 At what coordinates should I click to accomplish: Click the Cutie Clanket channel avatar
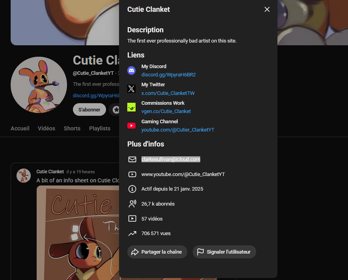coord(39,84)
